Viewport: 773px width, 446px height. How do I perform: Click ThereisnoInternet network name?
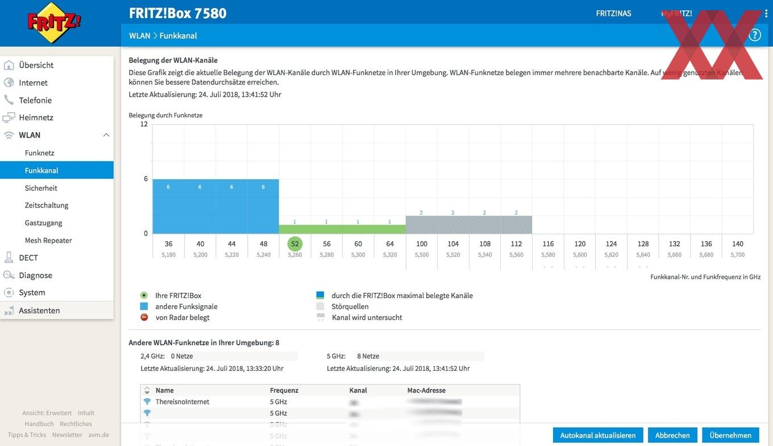(x=182, y=402)
